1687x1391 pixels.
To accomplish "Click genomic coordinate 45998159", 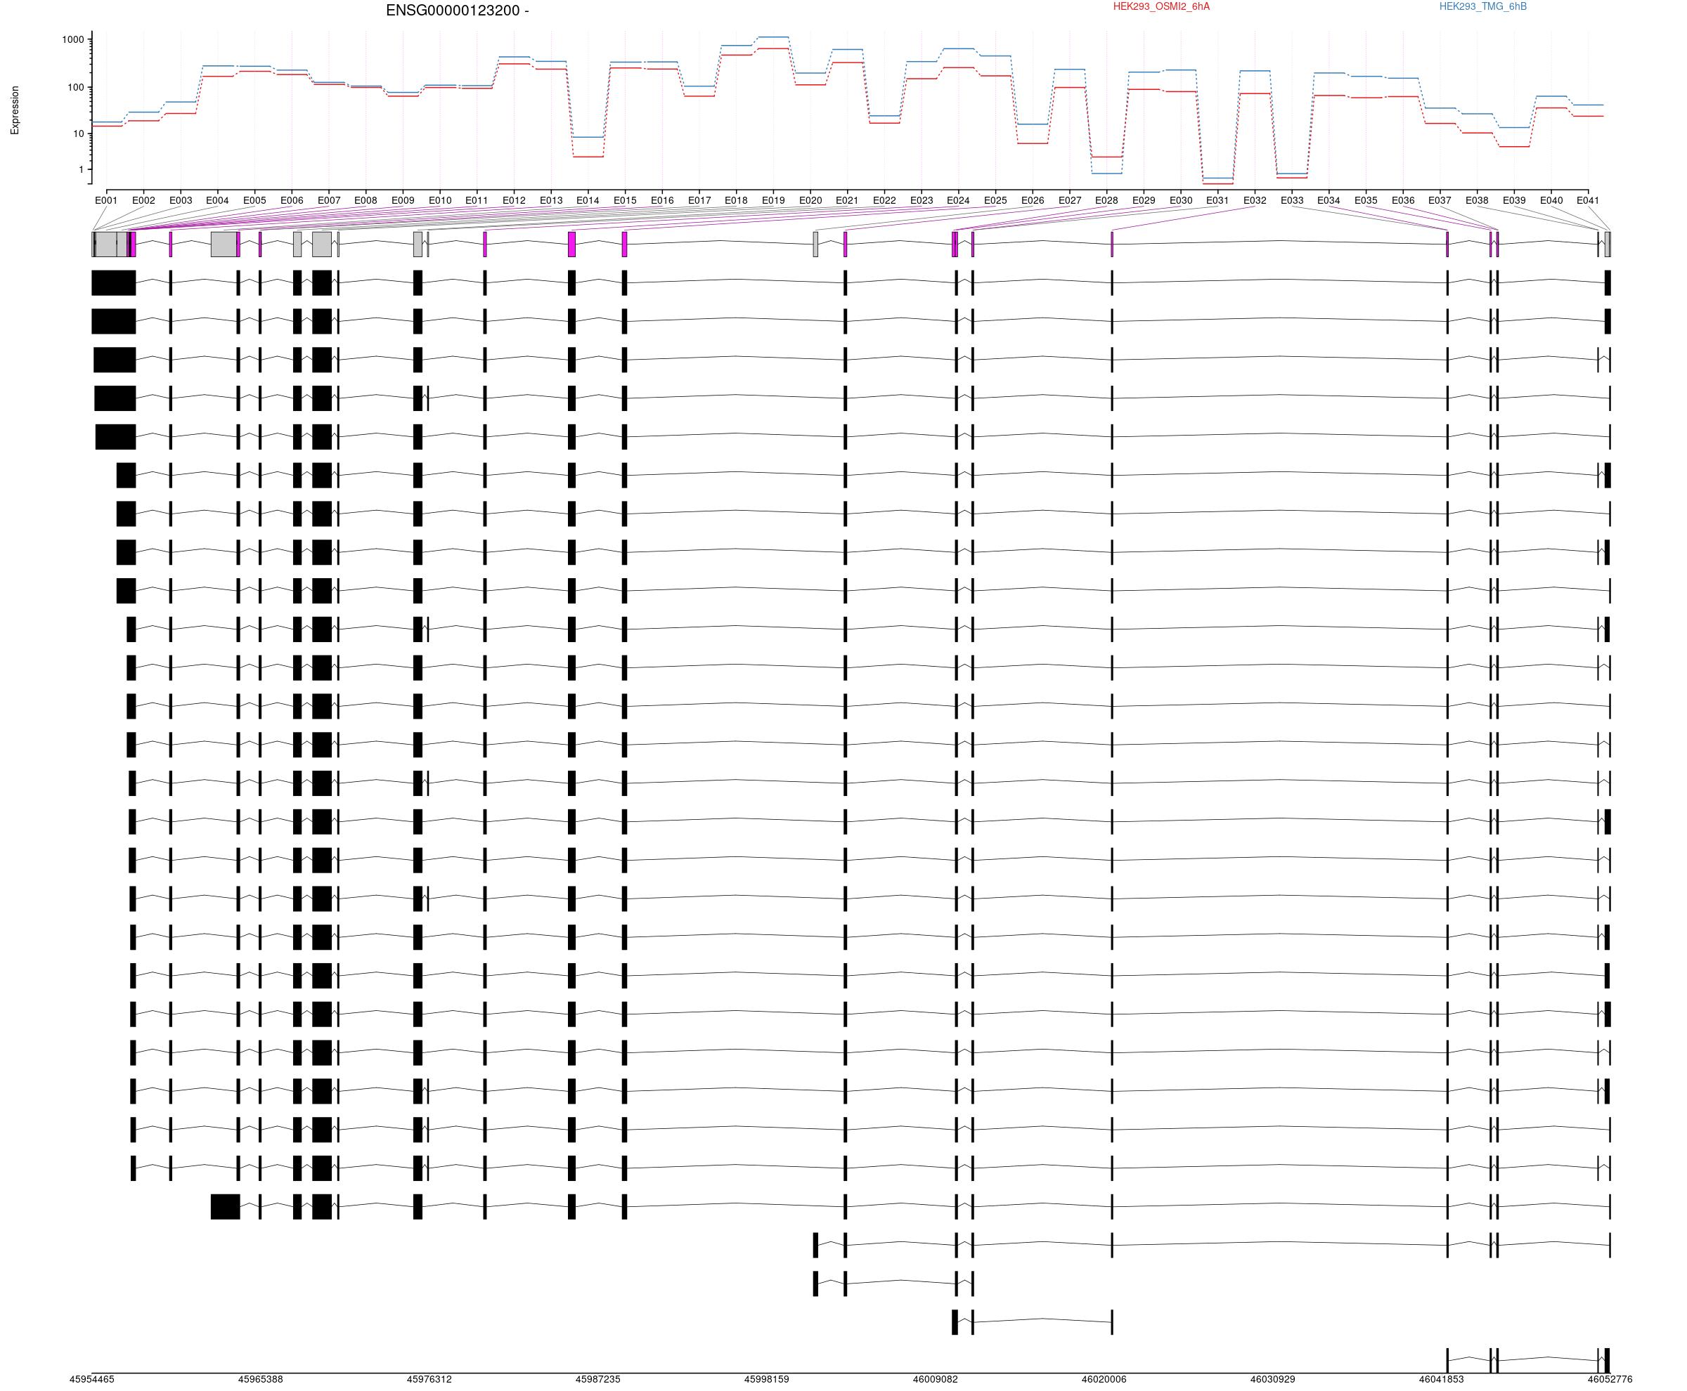I will point(766,1380).
